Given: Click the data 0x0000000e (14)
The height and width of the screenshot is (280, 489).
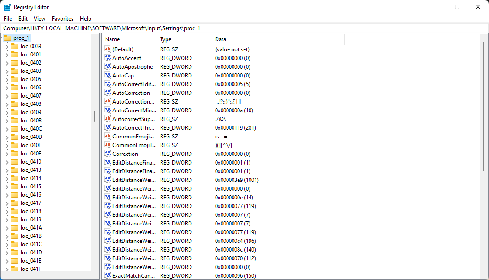Looking at the screenshot, I should 234,197.
